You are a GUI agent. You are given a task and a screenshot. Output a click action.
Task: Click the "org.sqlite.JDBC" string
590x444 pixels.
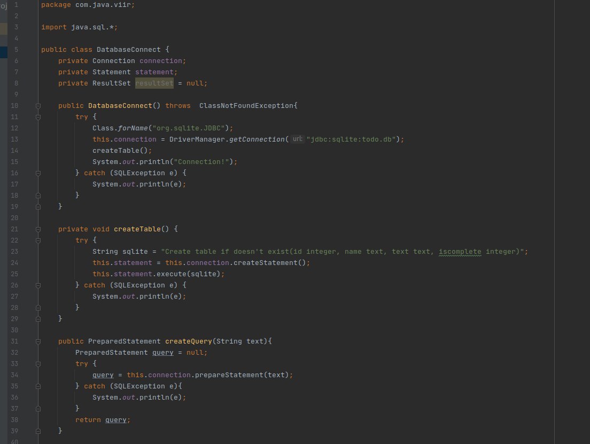(189, 128)
